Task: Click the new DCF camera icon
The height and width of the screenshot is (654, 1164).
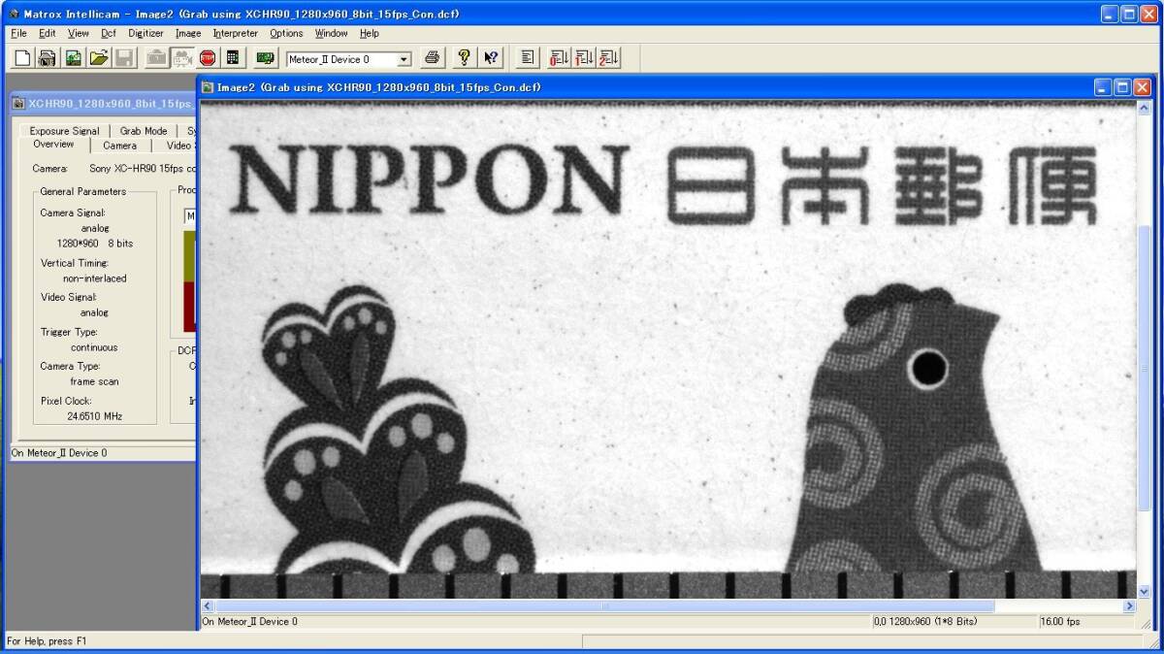Action: [x=47, y=58]
